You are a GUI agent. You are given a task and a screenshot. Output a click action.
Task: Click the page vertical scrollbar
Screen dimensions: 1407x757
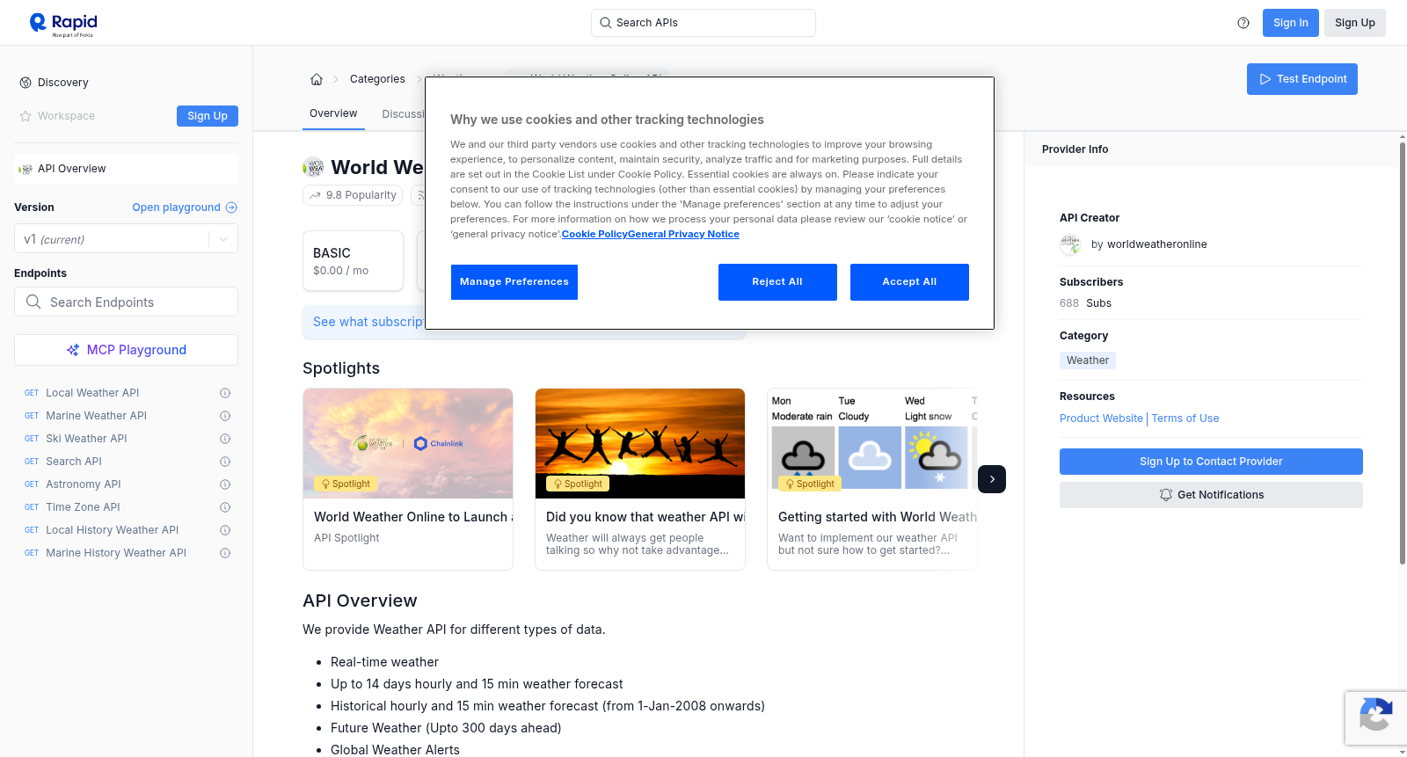tap(1402, 352)
